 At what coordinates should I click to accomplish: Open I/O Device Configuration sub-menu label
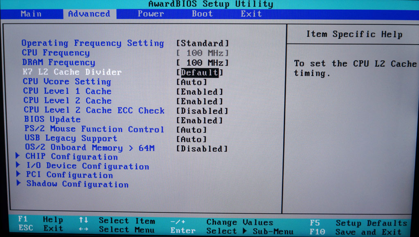pos(88,166)
